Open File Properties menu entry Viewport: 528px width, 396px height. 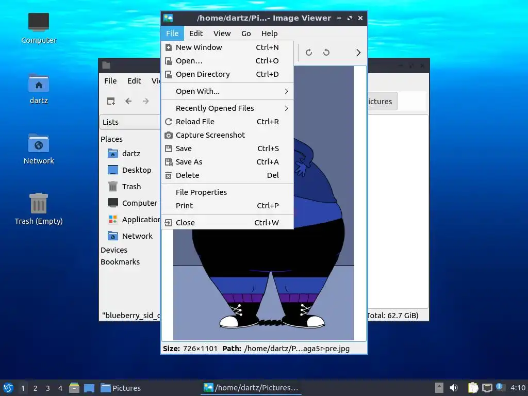point(227,192)
